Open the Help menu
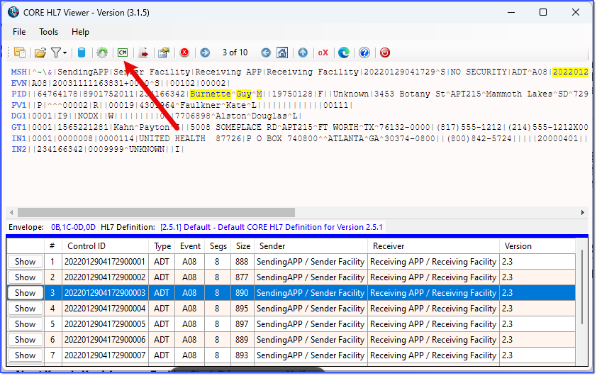The height and width of the screenshot is (376, 597). pos(80,32)
